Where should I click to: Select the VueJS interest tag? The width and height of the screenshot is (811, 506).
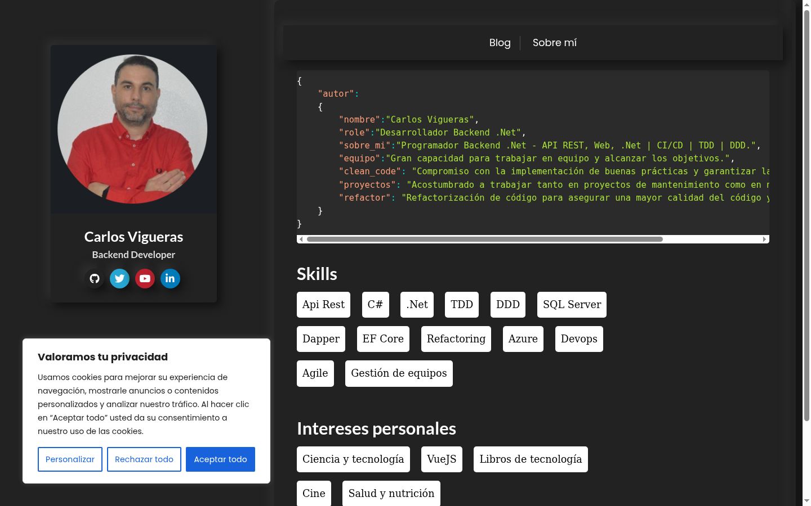pos(442,459)
